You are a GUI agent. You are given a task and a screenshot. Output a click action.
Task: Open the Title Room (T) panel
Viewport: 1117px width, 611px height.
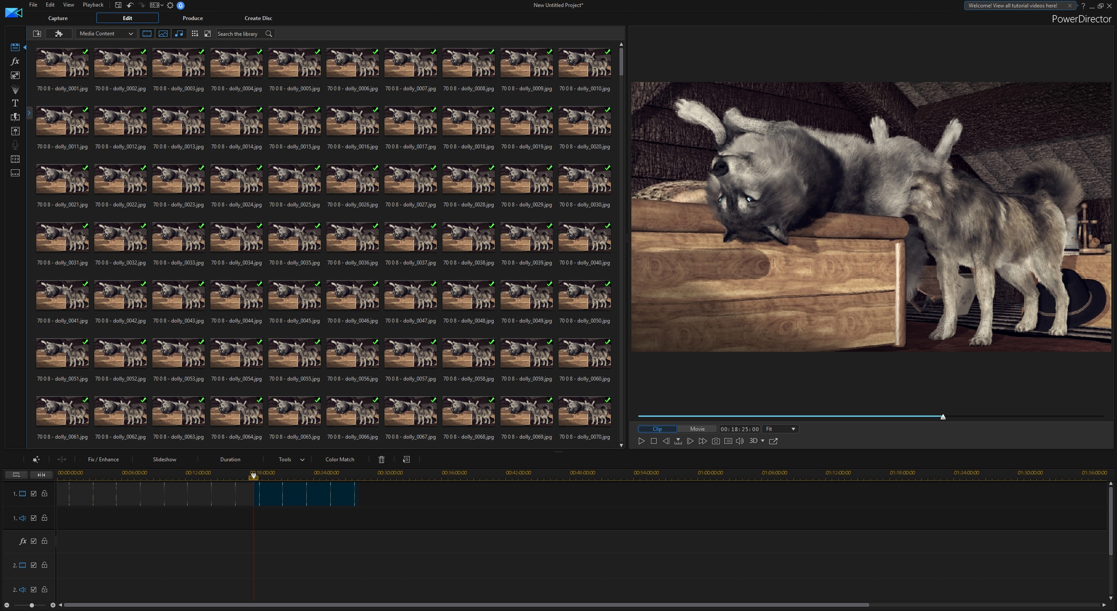pyautogui.click(x=15, y=103)
